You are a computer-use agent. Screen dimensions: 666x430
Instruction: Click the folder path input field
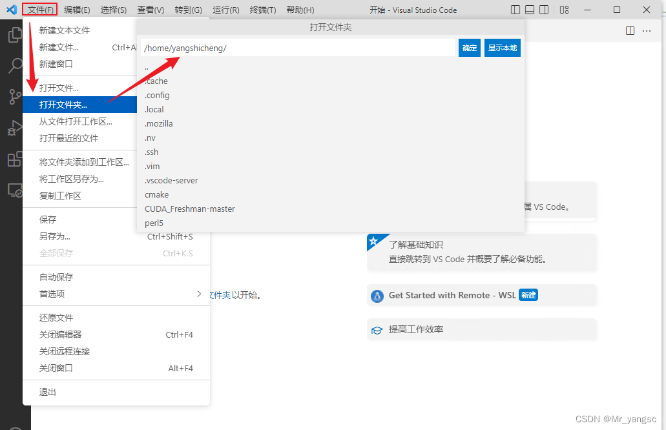(x=298, y=48)
